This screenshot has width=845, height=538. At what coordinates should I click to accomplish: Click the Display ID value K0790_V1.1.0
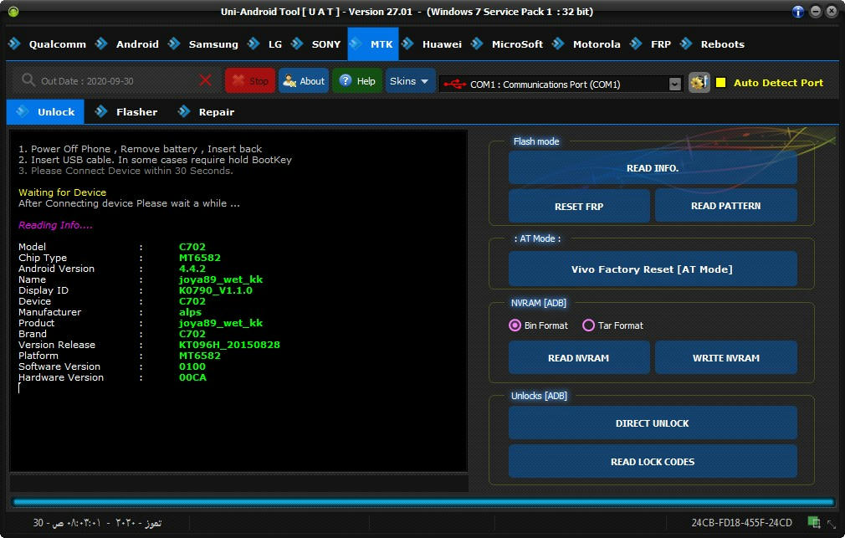tap(215, 290)
